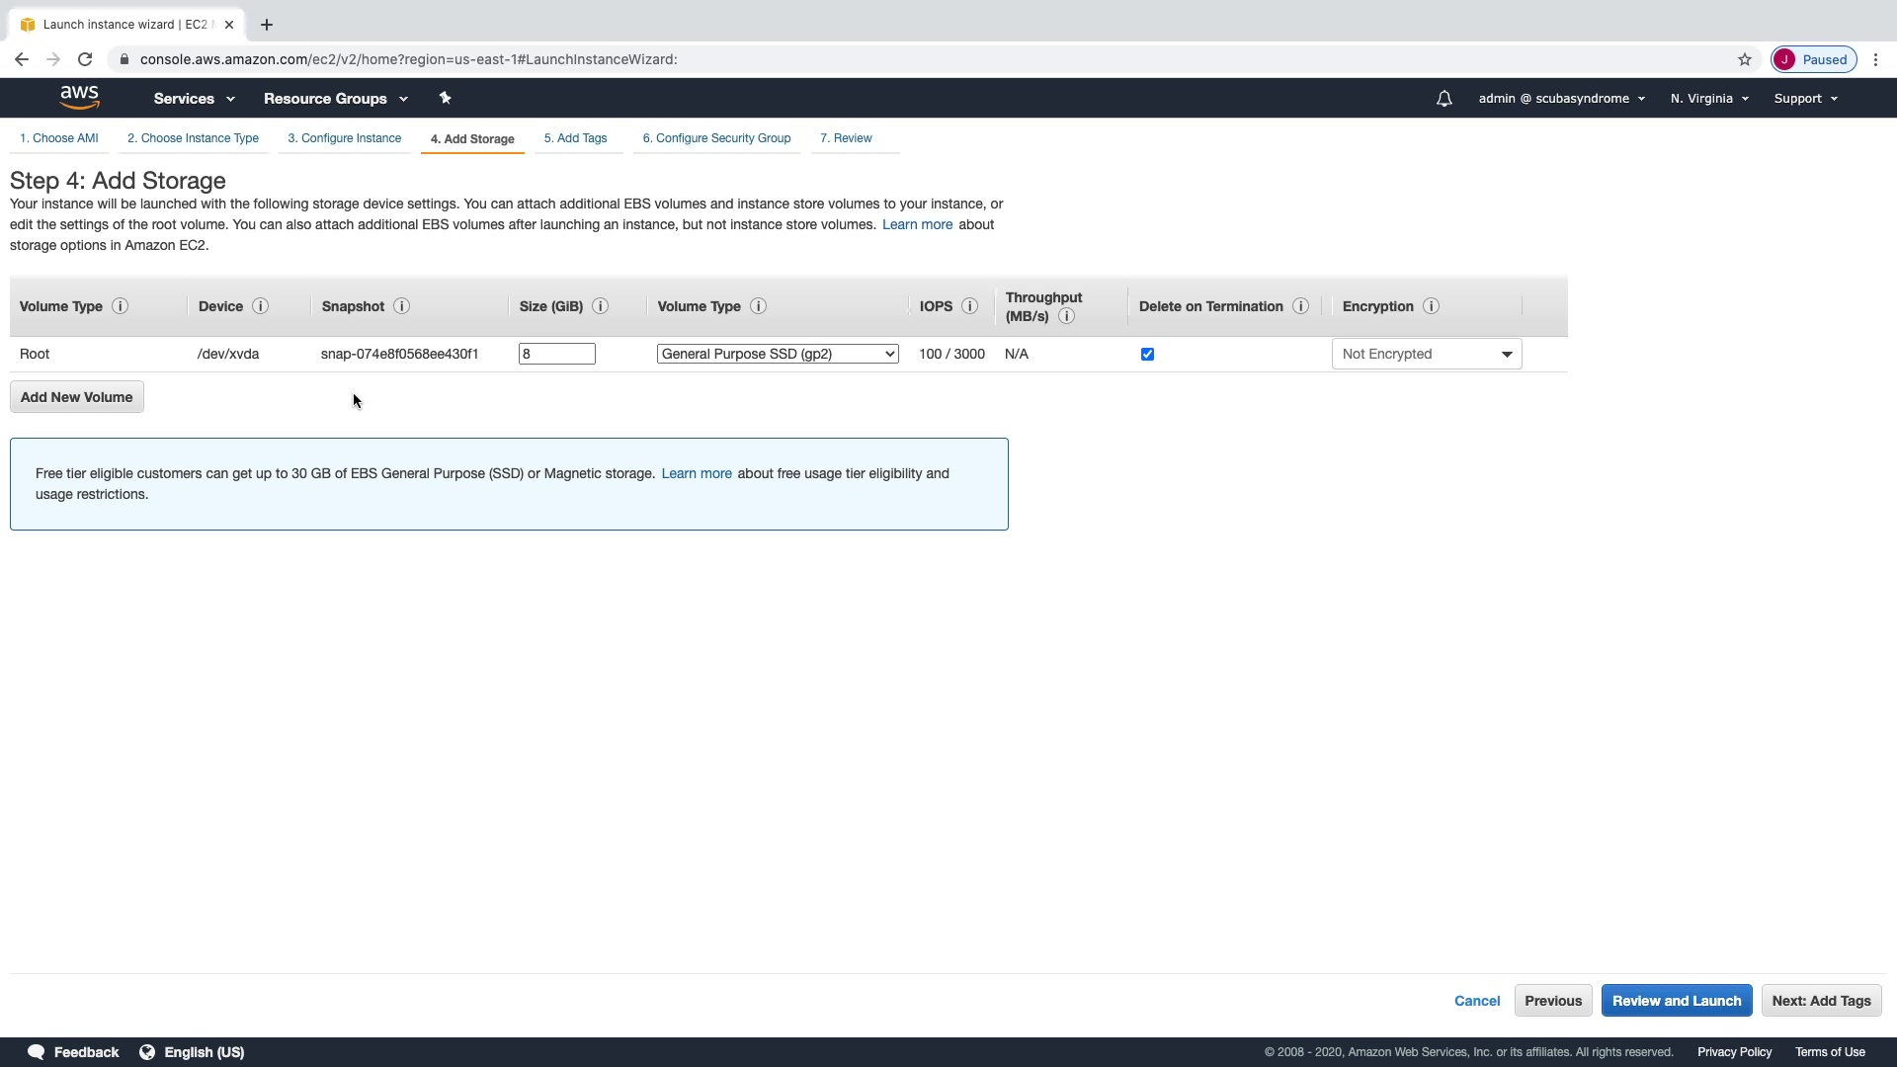Click info icon beside Size (GiB)
1897x1067 pixels.
[600, 306]
